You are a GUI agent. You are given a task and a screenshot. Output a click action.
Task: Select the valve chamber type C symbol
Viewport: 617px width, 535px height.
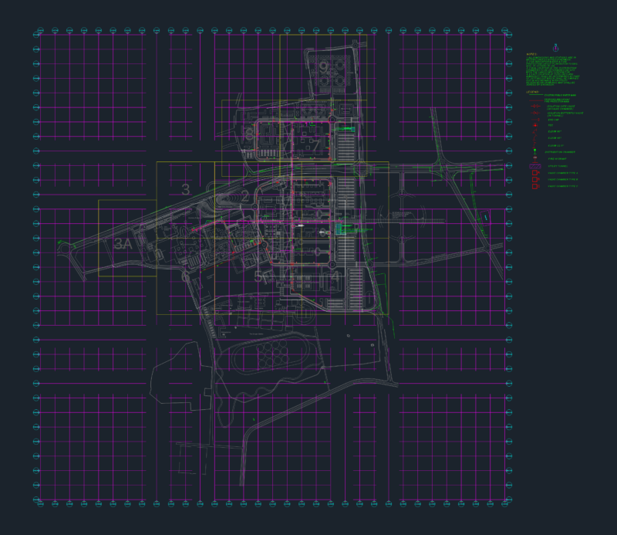tap(535, 186)
